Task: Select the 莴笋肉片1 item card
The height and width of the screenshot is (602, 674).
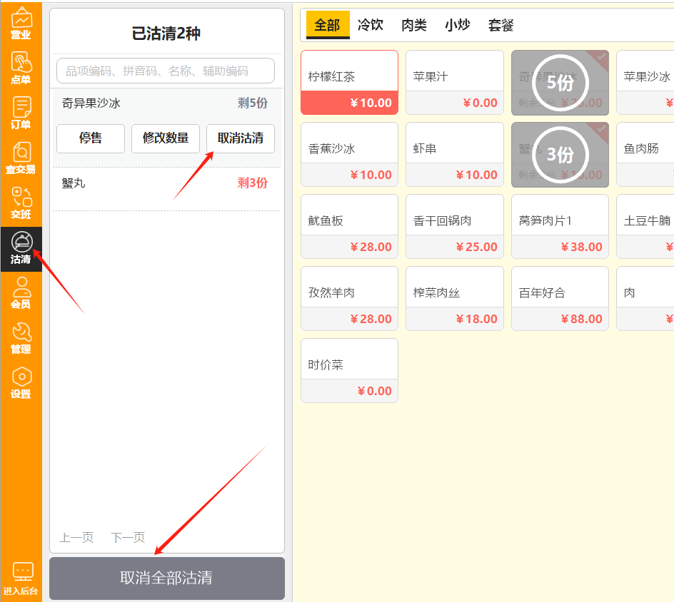Action: pos(560,227)
